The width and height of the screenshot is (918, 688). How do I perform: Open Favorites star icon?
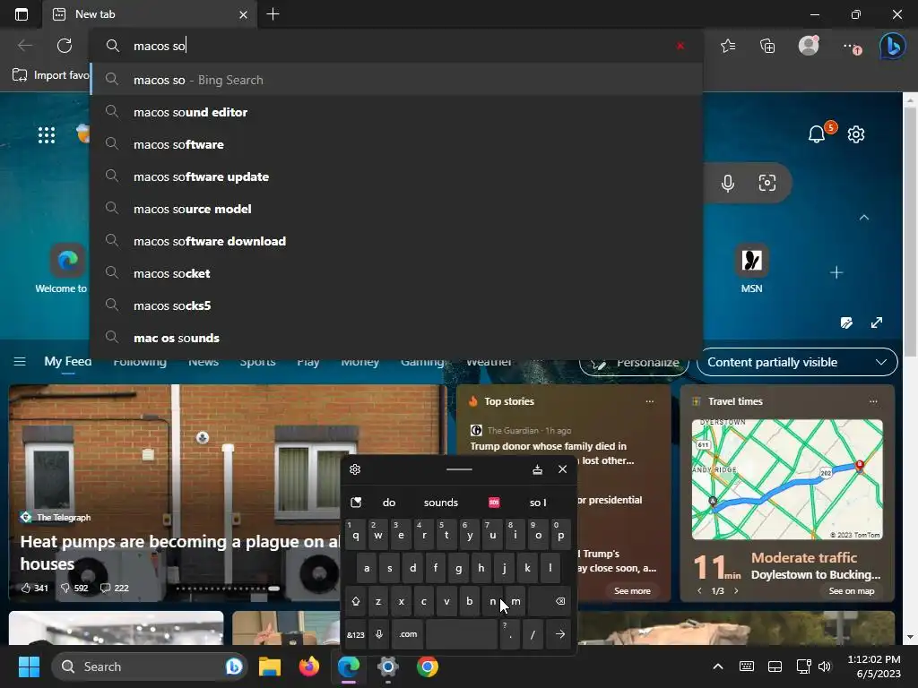728,46
